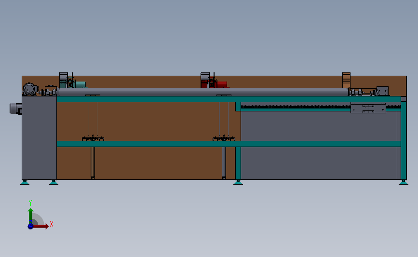Select the middle teal leveling foot

click(x=238, y=182)
